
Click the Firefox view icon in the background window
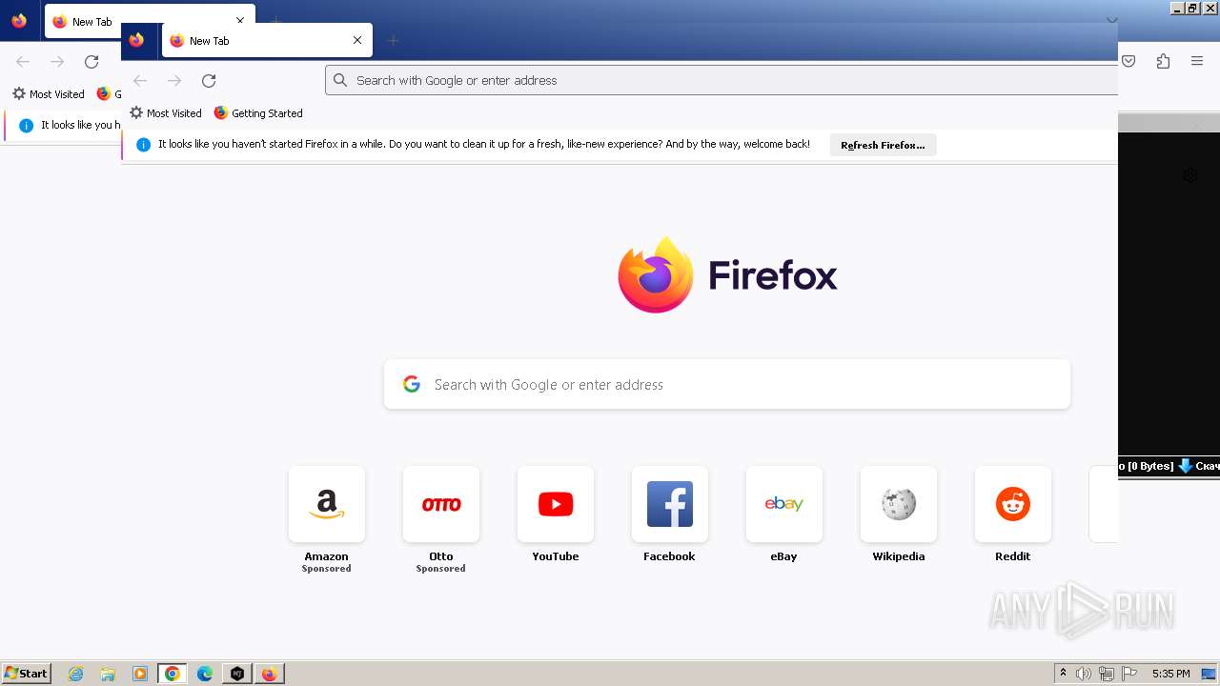pyautogui.click(x=19, y=21)
